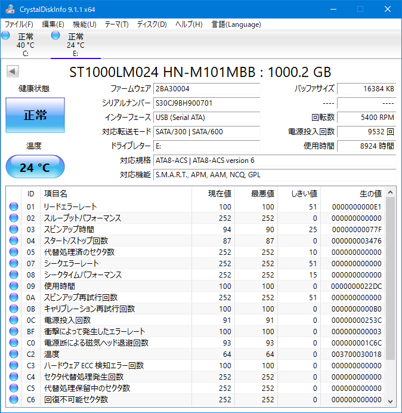The image size is (402, 413).
Task: Click the 正常 health status button
Action: (35, 116)
